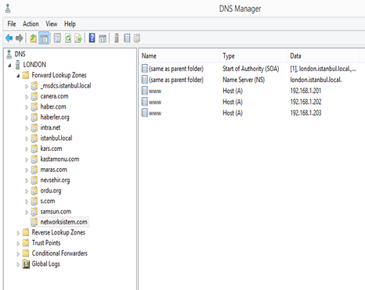Click the 192.168.1.201 data cell
365x290 pixels.
point(305,91)
